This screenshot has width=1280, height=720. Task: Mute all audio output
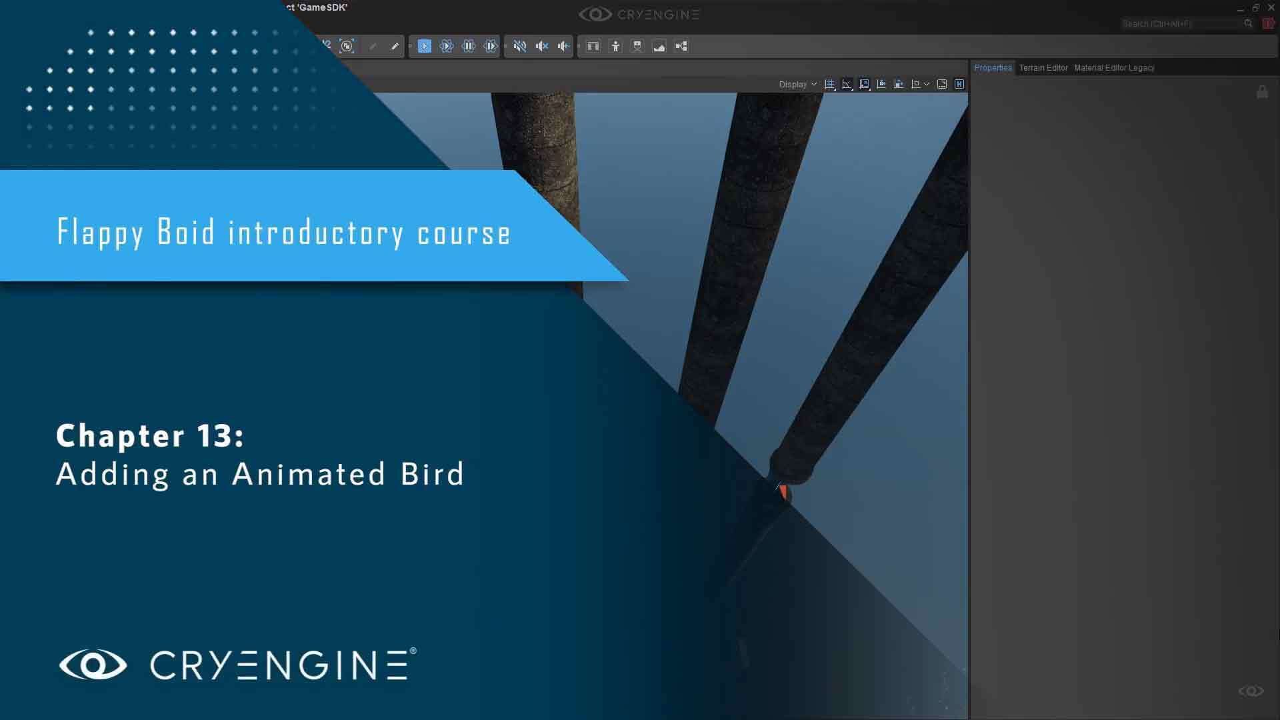pyautogui.click(x=521, y=46)
